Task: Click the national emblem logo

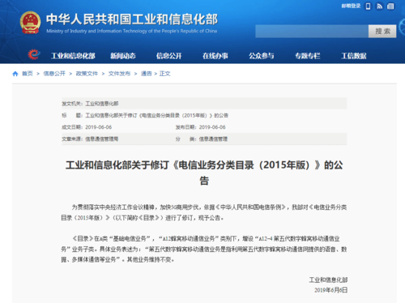Action: (30, 23)
